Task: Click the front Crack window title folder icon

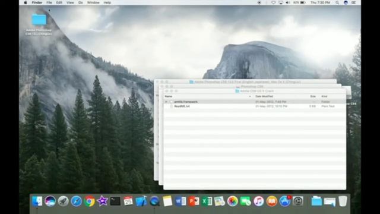Action: [237, 91]
